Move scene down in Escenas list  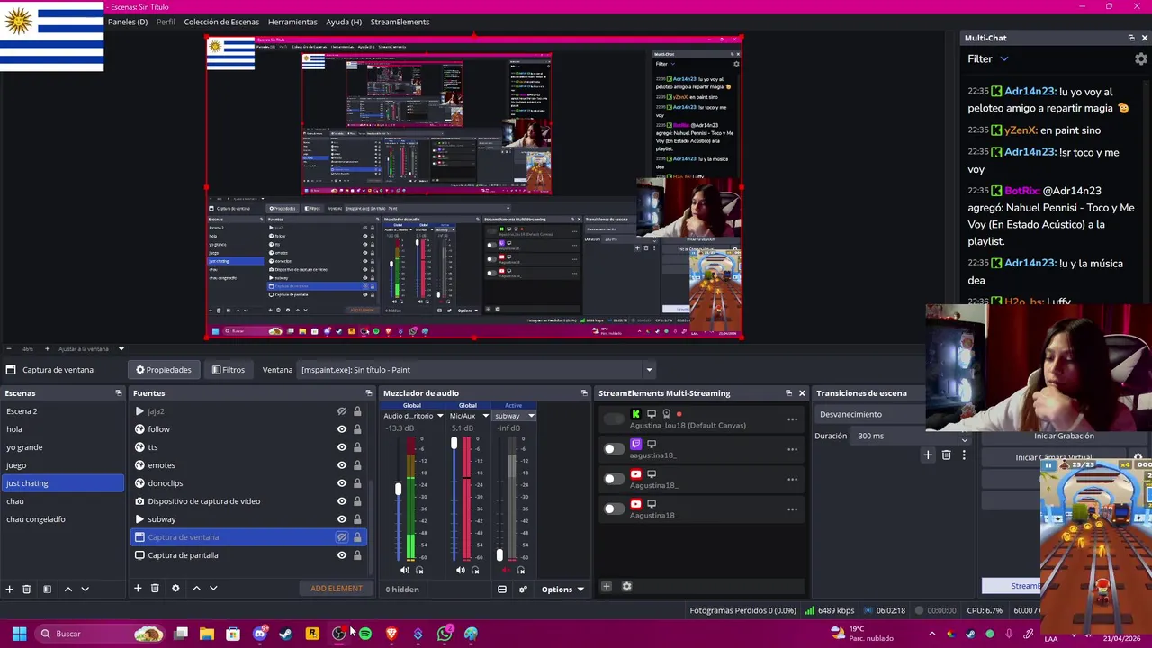[x=85, y=589]
